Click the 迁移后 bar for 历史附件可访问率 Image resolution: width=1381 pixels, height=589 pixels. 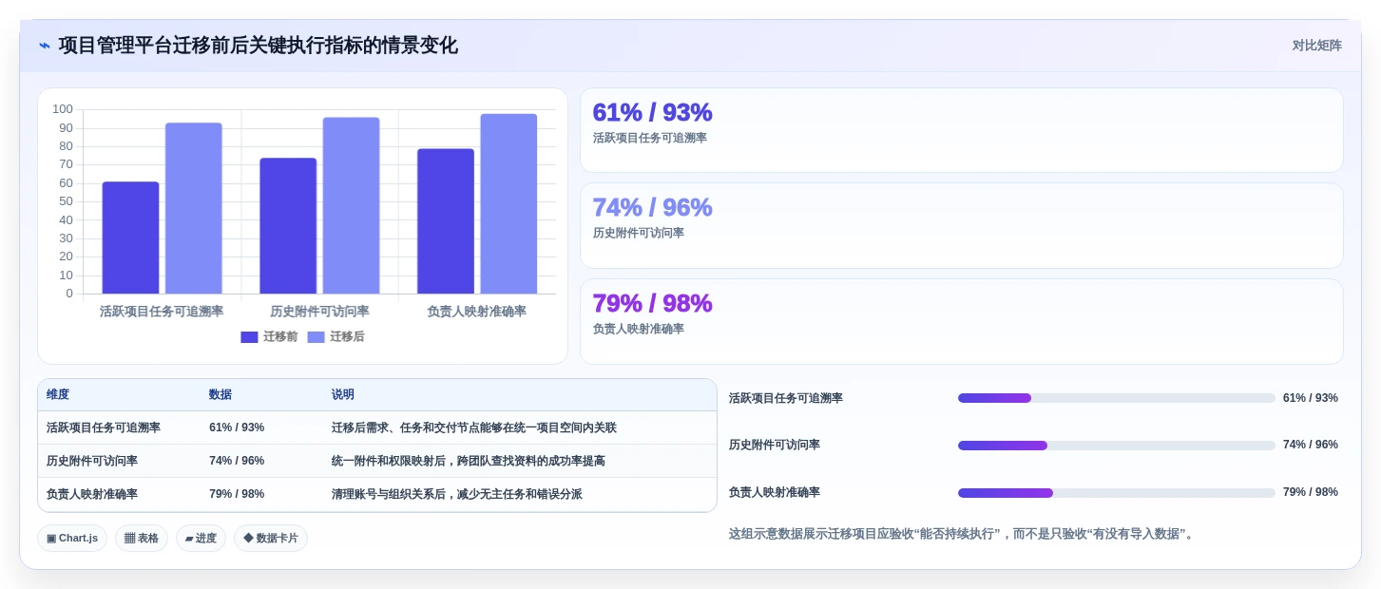(351, 205)
